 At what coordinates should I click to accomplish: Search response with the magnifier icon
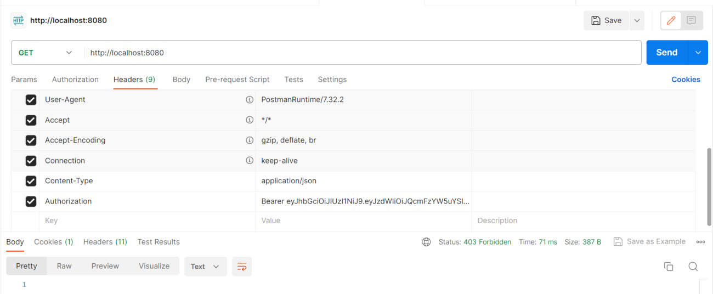coord(693,267)
